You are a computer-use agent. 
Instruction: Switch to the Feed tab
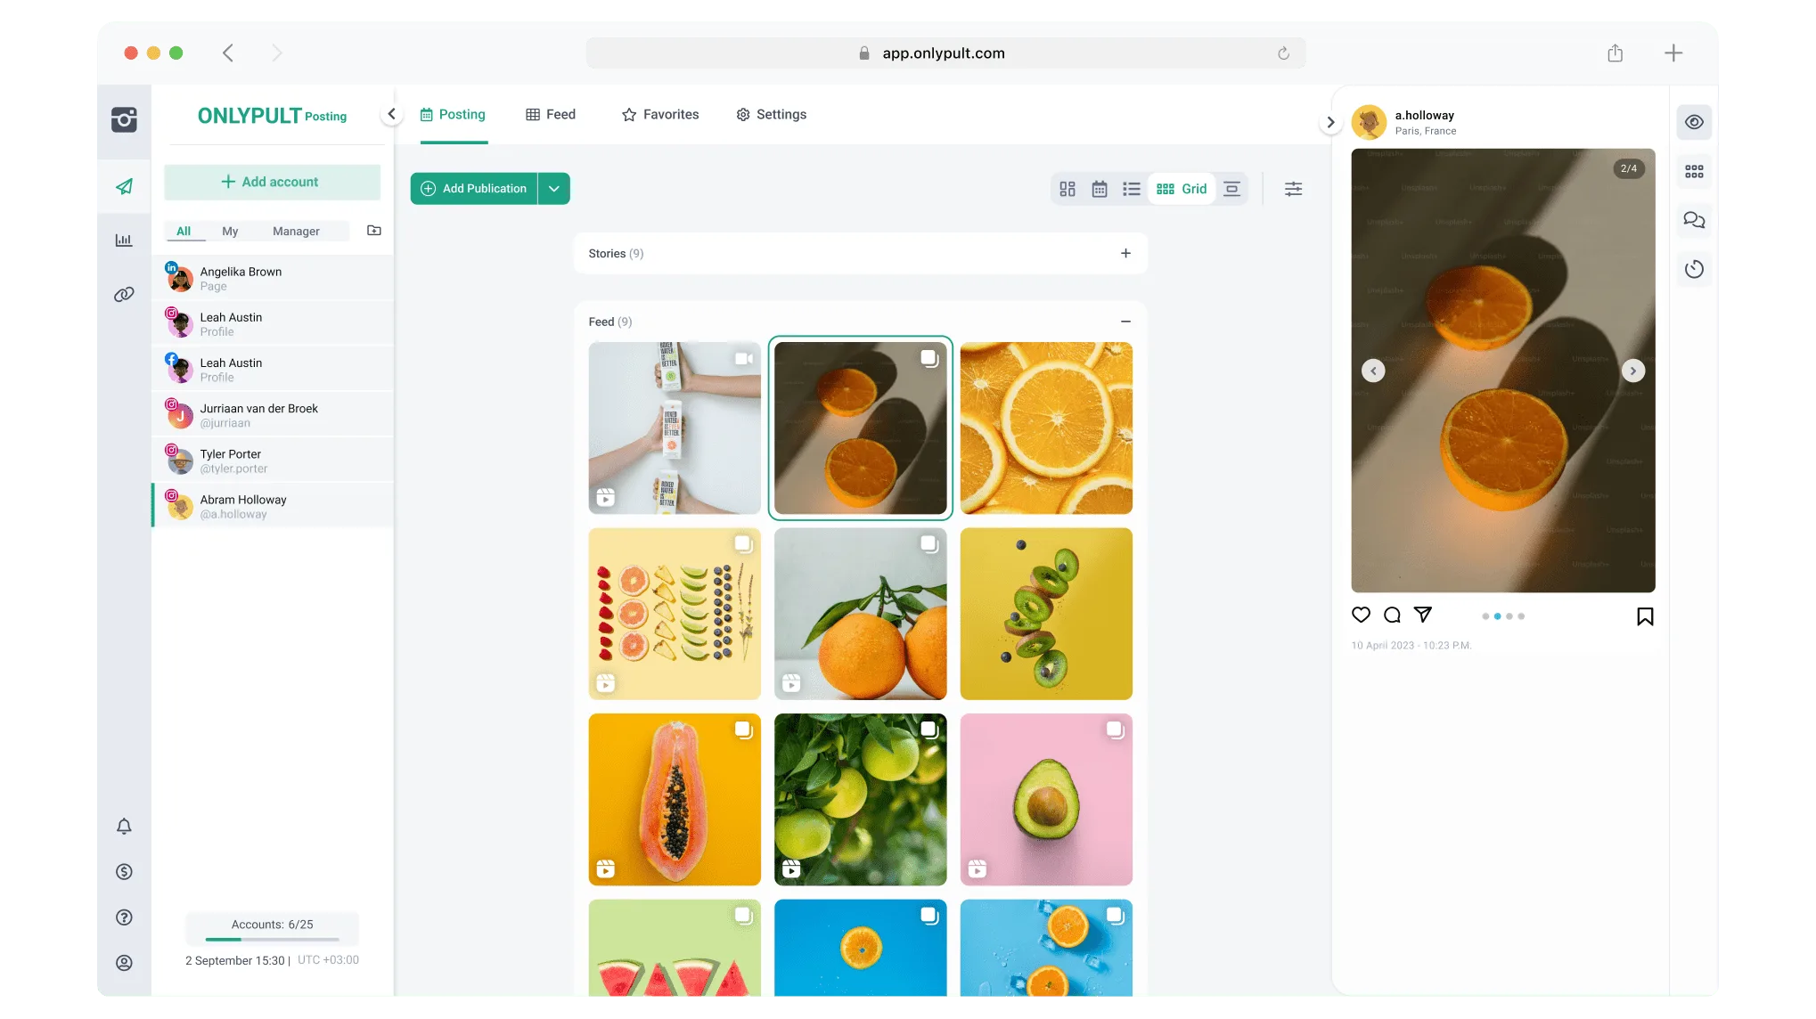[x=551, y=115]
